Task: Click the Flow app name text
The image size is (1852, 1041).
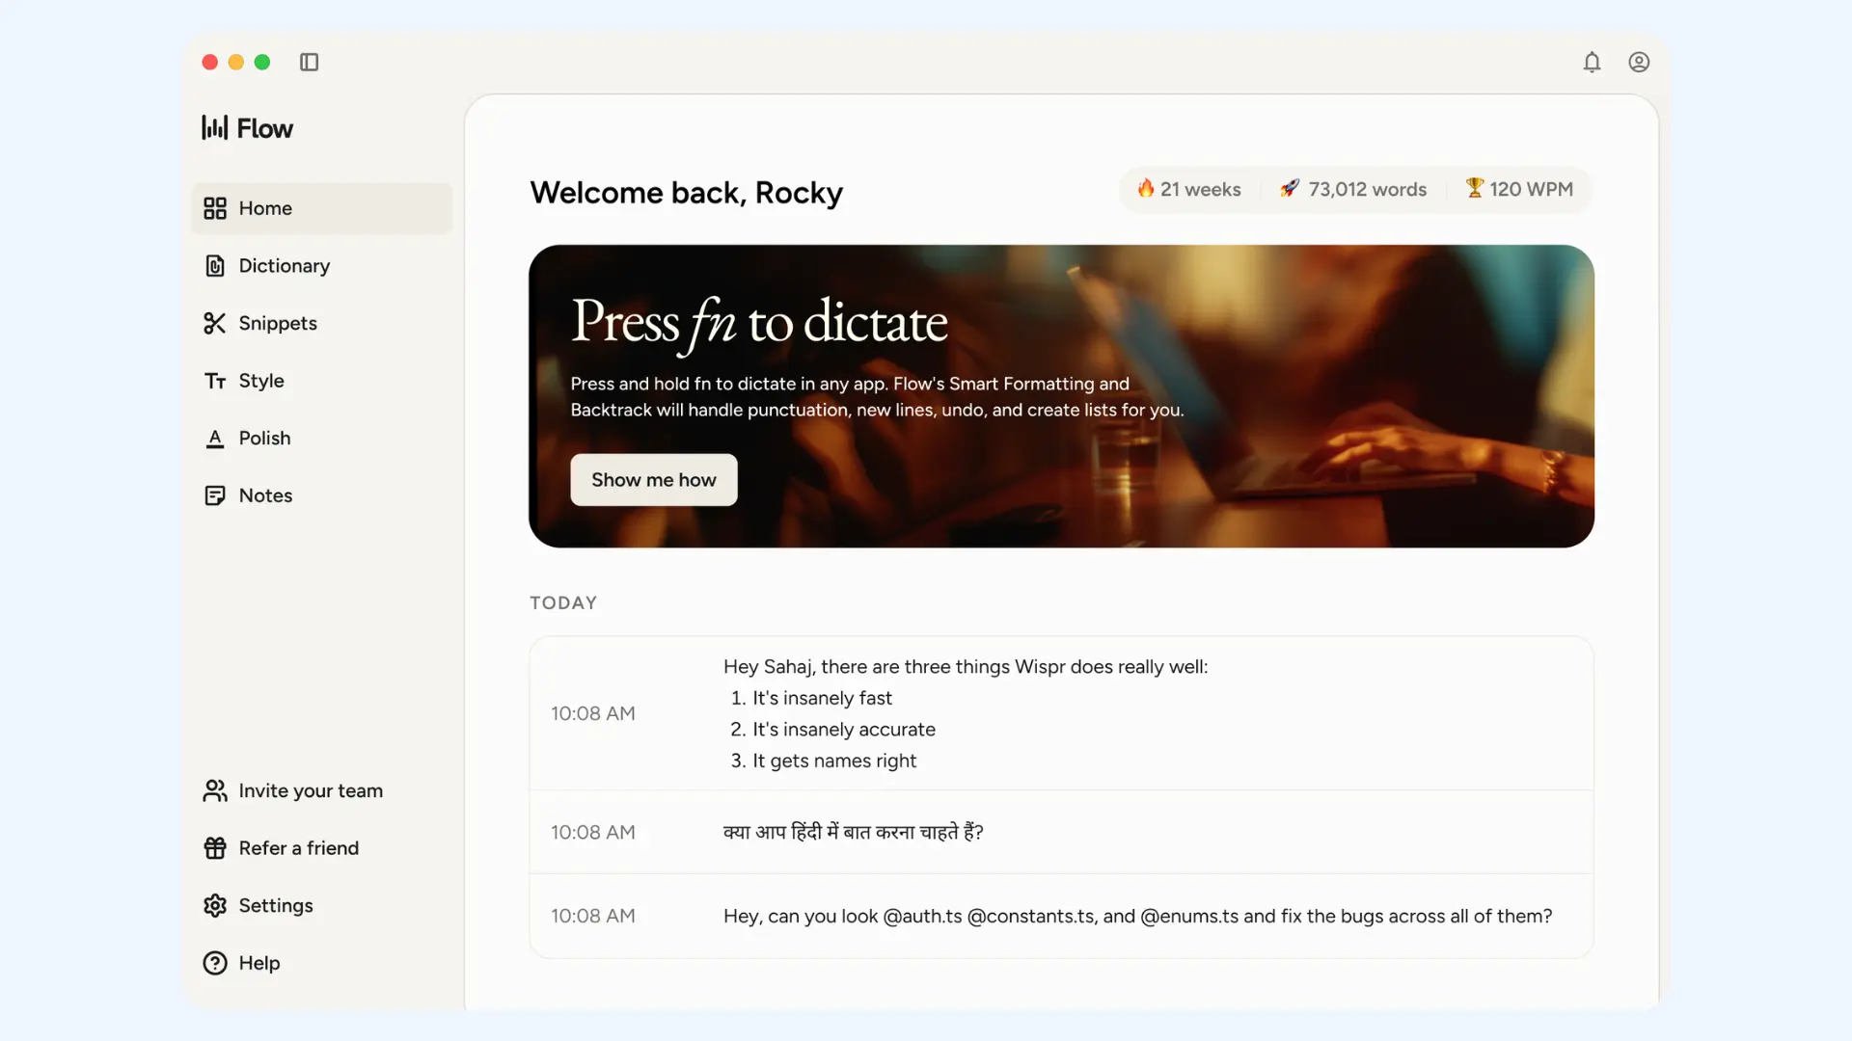Action: click(x=264, y=128)
